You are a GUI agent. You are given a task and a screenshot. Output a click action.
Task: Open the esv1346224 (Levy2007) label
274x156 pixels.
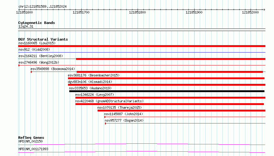point(95,95)
